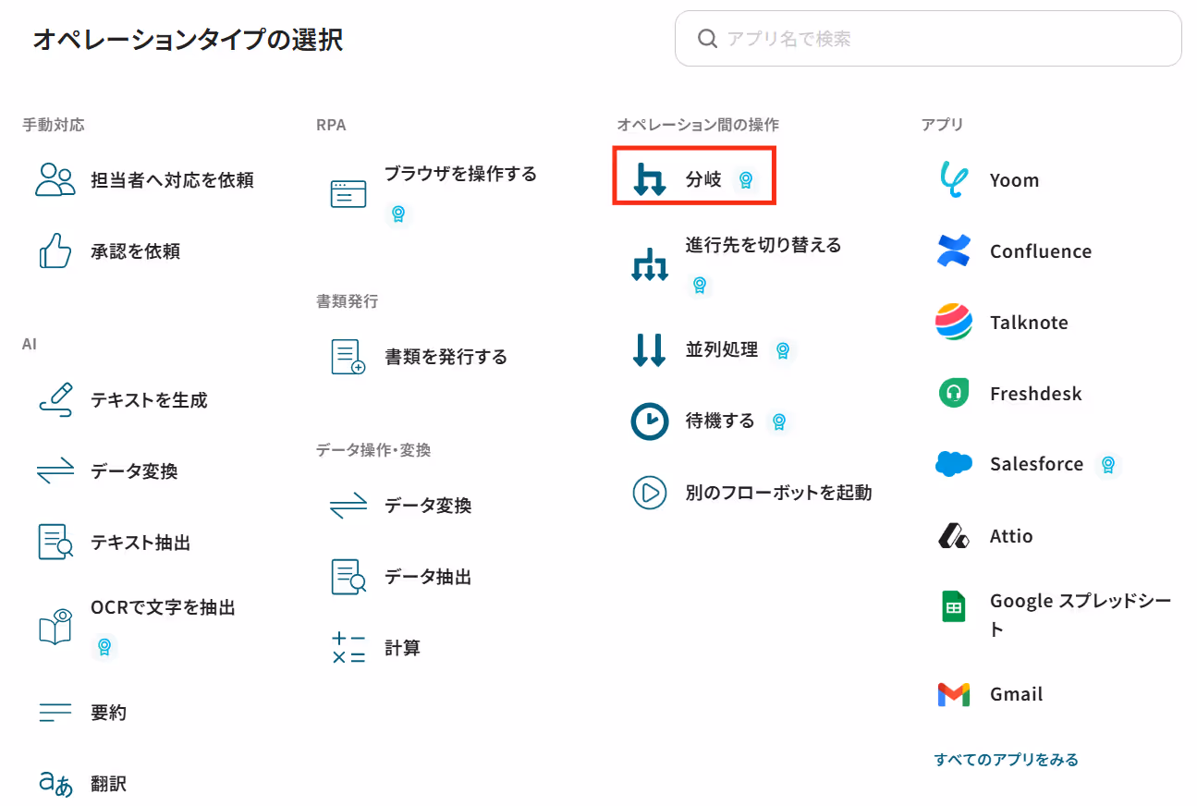This screenshot has height=806, width=1197.
Task: Click the Talknote app logo
Action: (x=954, y=322)
